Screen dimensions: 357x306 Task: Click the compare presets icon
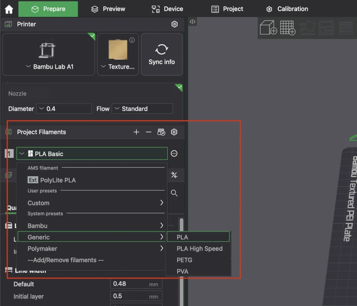[x=174, y=175]
